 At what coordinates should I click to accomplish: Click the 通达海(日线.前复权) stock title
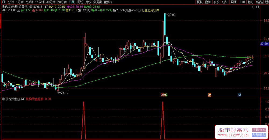click(x=15, y=7)
